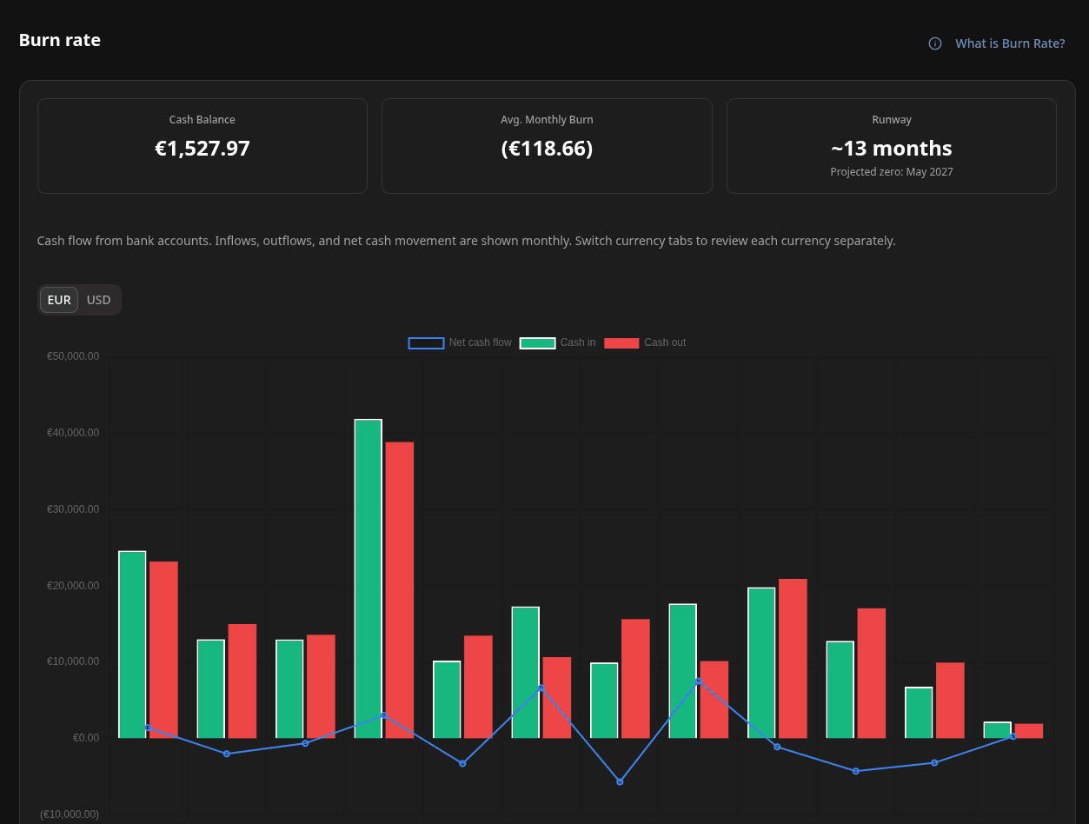Click the Net cash flow legend label
1089x824 pixels.
click(x=481, y=342)
